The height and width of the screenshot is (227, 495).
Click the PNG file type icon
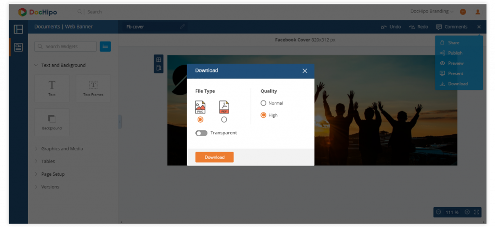coord(200,107)
